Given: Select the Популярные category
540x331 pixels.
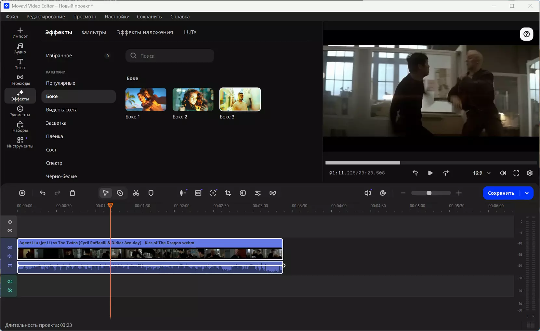Looking at the screenshot, I should click(x=79, y=83).
